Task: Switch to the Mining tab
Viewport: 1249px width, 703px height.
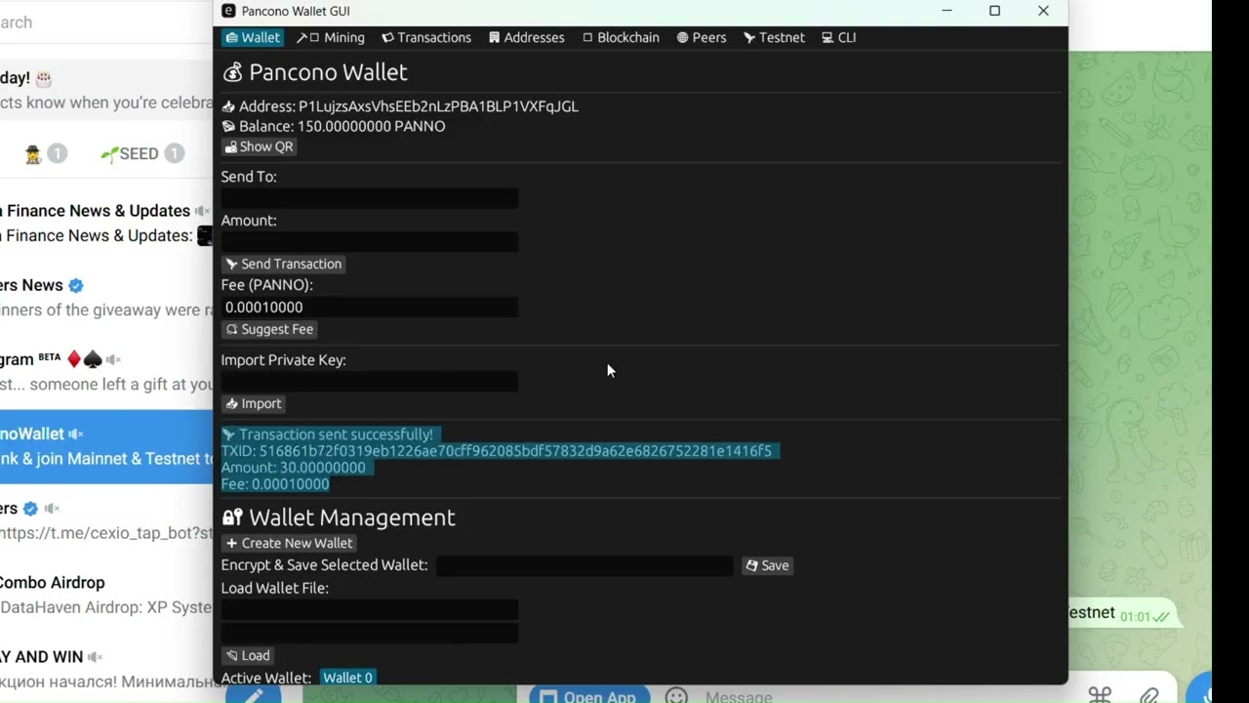Action: [x=331, y=37]
